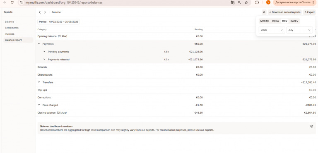This screenshot has height=153, width=318.
Task: Open Settlements in the Reports sidebar
Action: pyautogui.click(x=12, y=28)
